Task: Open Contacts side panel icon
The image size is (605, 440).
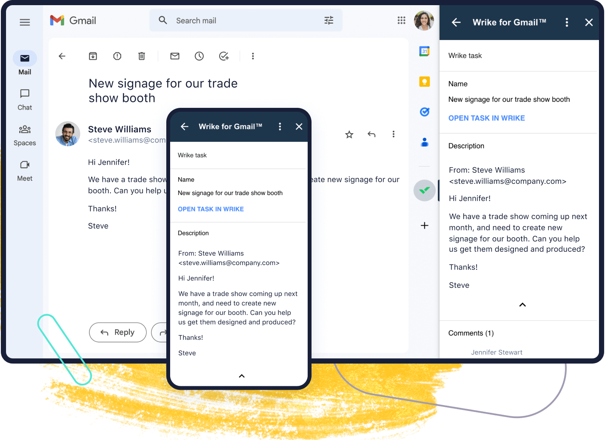Action: 425,142
